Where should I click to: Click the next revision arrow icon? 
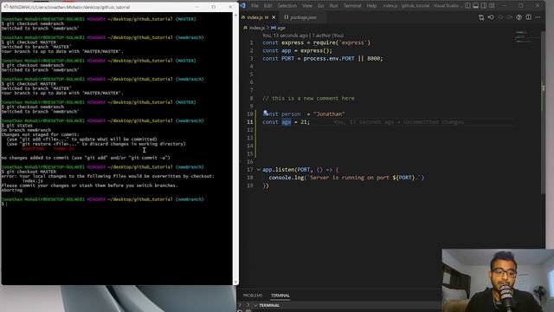(x=509, y=17)
